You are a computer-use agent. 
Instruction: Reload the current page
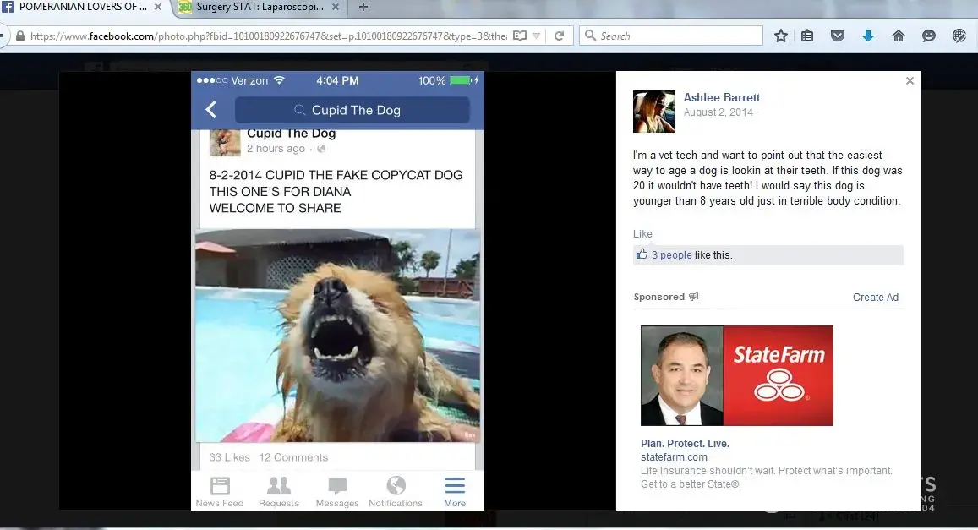pyautogui.click(x=559, y=36)
